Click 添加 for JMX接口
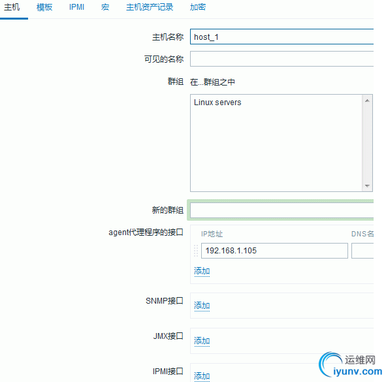The image size is (386, 382). click(202, 341)
